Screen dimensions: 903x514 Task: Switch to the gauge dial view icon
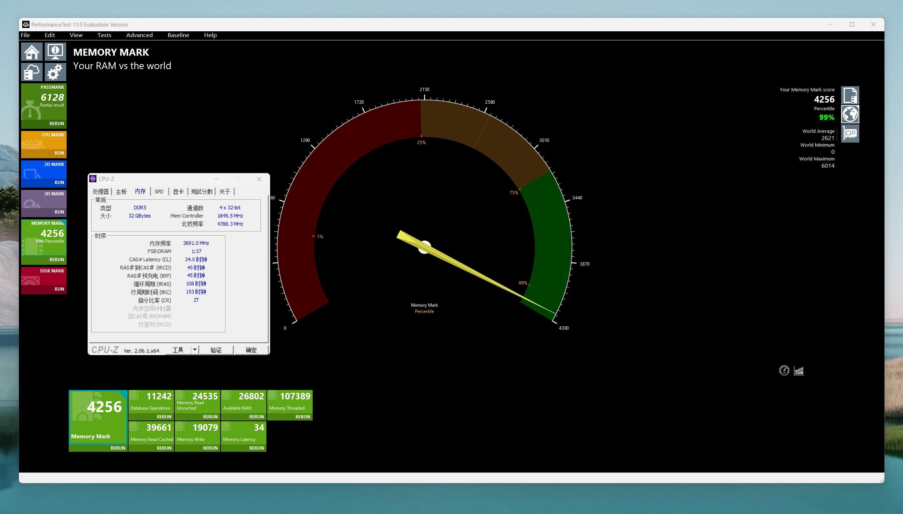pos(784,370)
